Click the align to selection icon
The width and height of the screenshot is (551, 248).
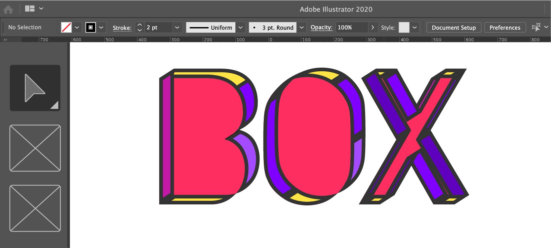click(536, 27)
